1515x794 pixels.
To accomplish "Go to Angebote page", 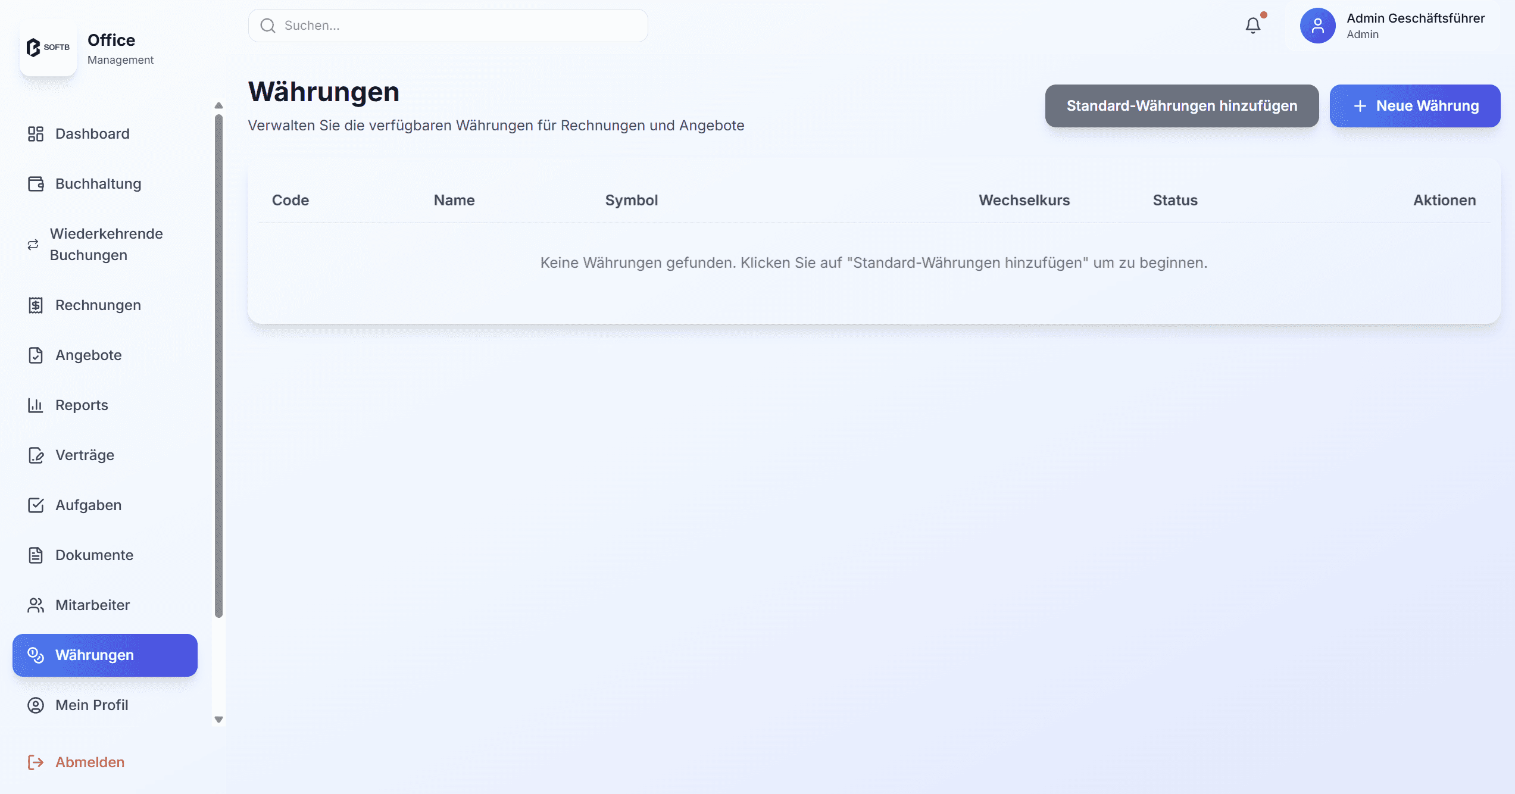I will 88,355.
